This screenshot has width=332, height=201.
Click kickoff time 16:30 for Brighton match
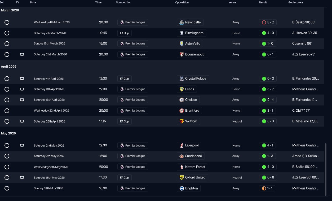tap(103, 188)
